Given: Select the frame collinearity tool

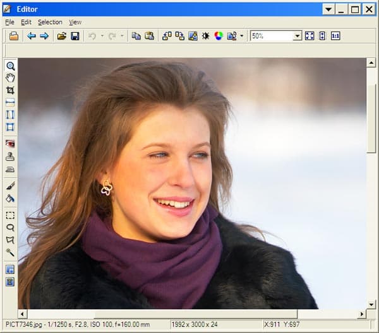Looking at the screenshot, I should (10, 127).
